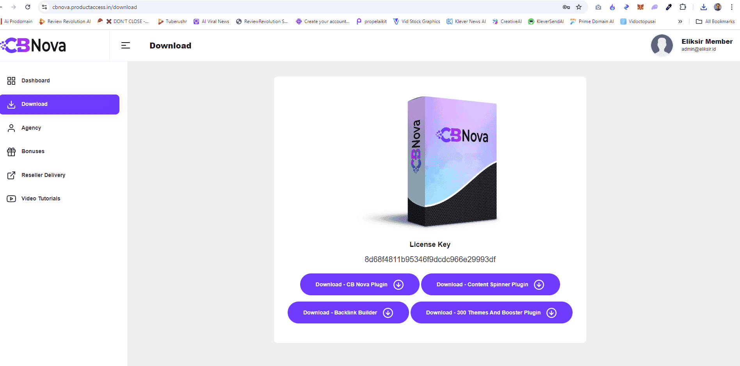The height and width of the screenshot is (366, 740).
Task: Open the Create your account bookmark
Action: pyautogui.click(x=322, y=21)
